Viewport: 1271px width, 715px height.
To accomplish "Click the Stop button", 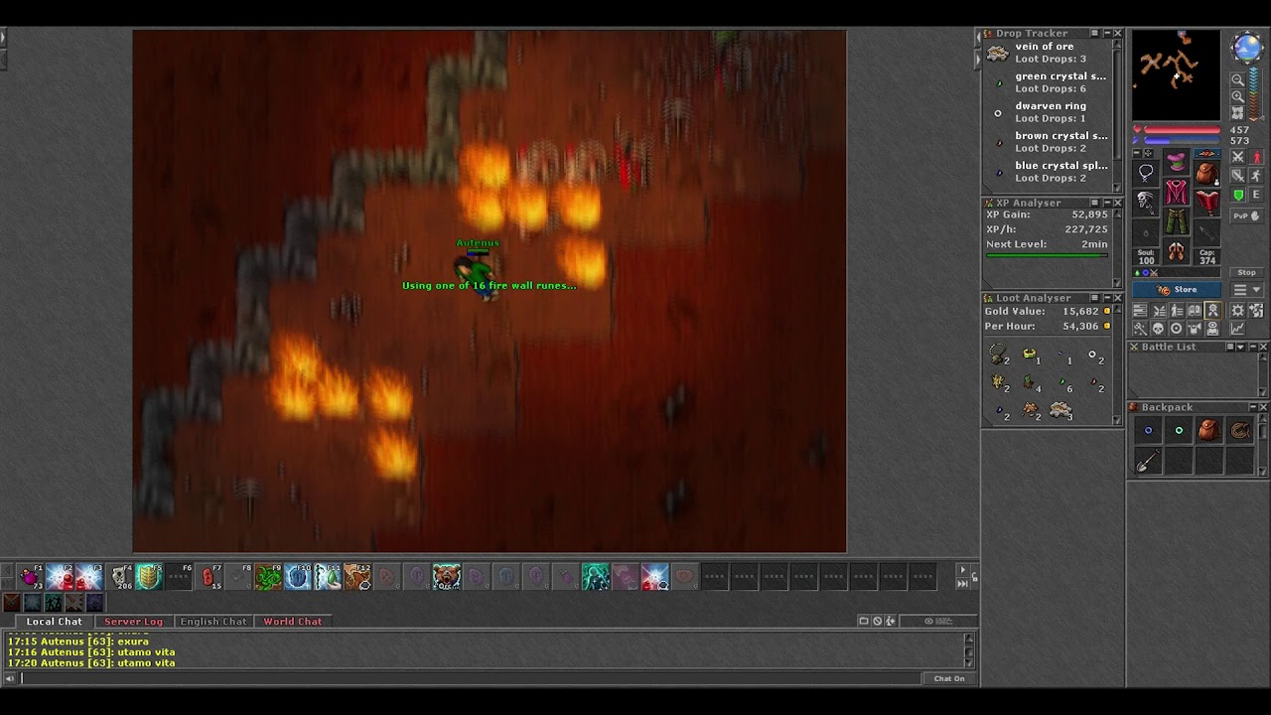I will 1246,272.
